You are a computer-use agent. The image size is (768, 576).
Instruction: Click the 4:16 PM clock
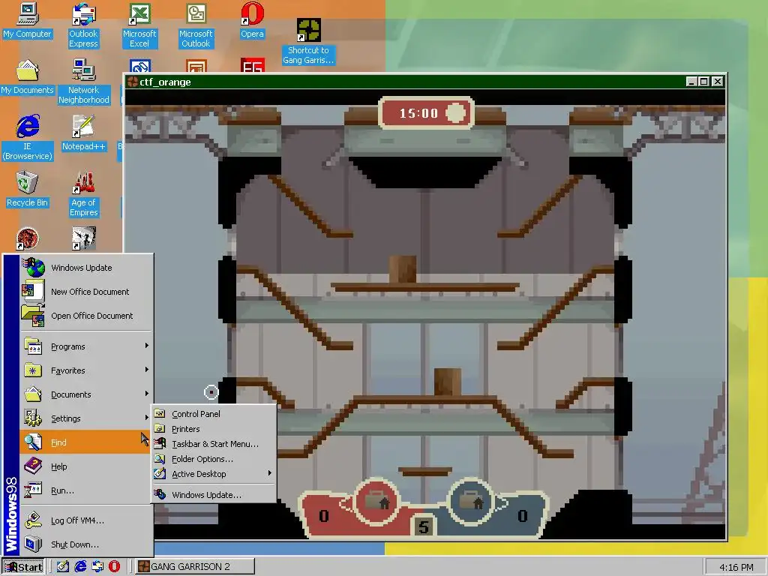[736, 567]
